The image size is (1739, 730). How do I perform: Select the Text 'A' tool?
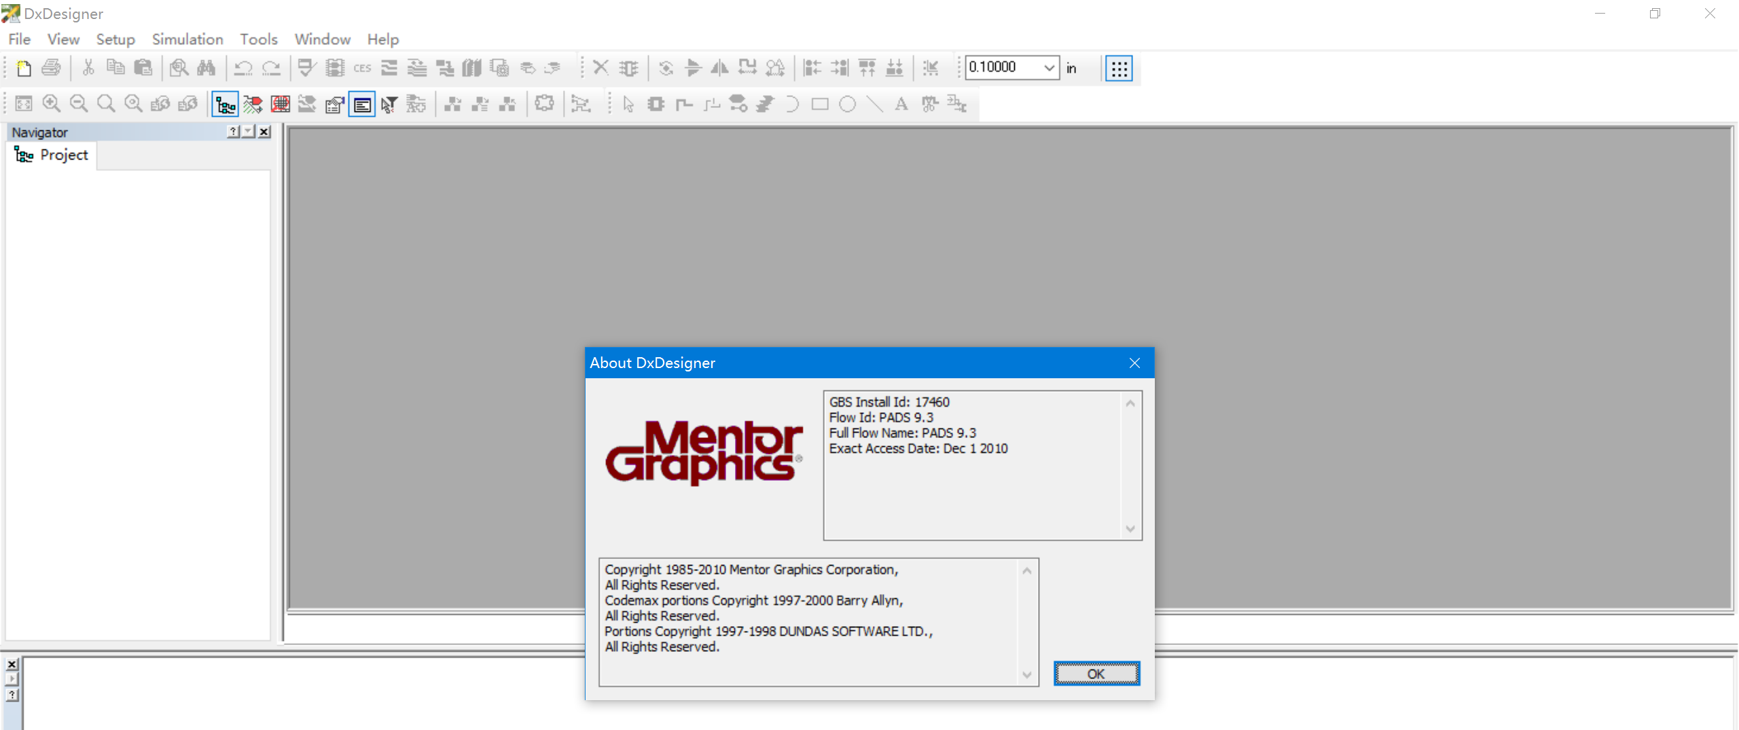point(901,104)
